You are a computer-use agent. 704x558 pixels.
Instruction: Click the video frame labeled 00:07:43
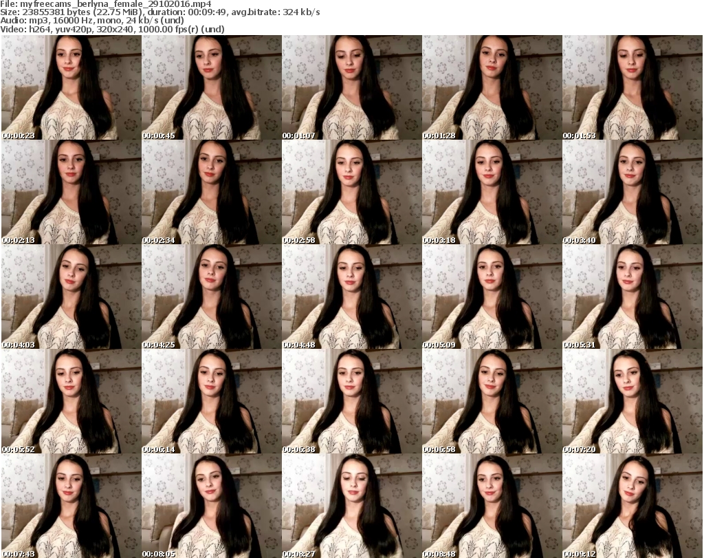click(71, 506)
